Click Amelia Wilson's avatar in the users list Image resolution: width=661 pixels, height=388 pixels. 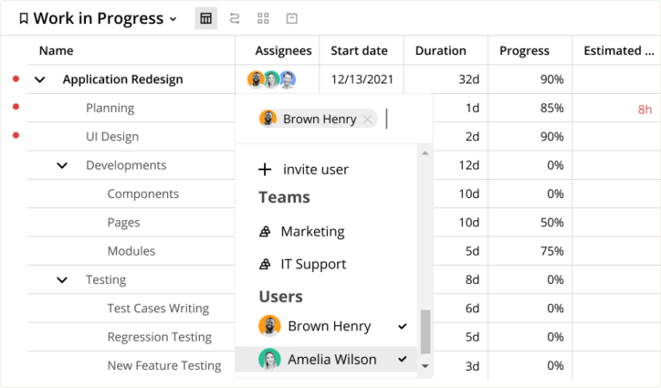pos(269,360)
